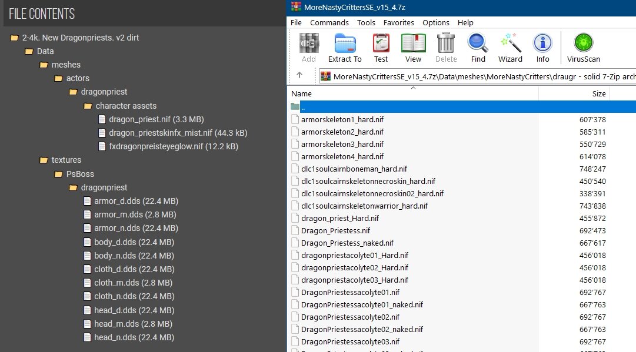The image size is (636, 352).
Task: Open the Tools menu
Action: [x=366, y=23]
